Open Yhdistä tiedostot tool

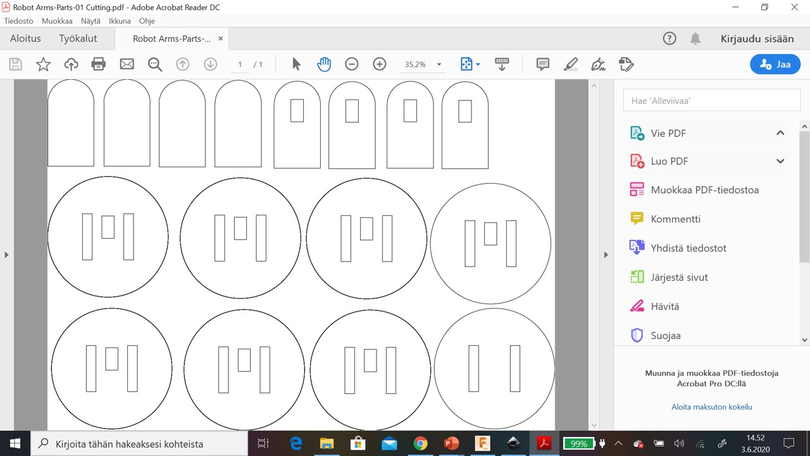coord(677,248)
